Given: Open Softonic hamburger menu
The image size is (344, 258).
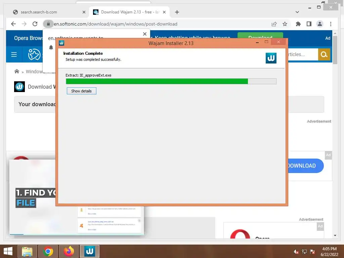Looking at the screenshot, I should [14, 54].
